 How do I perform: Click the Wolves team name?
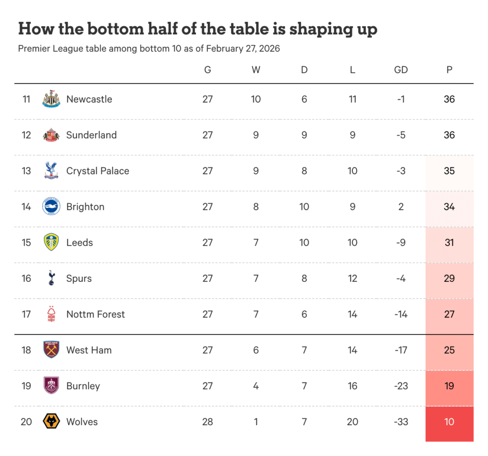pyautogui.click(x=82, y=422)
